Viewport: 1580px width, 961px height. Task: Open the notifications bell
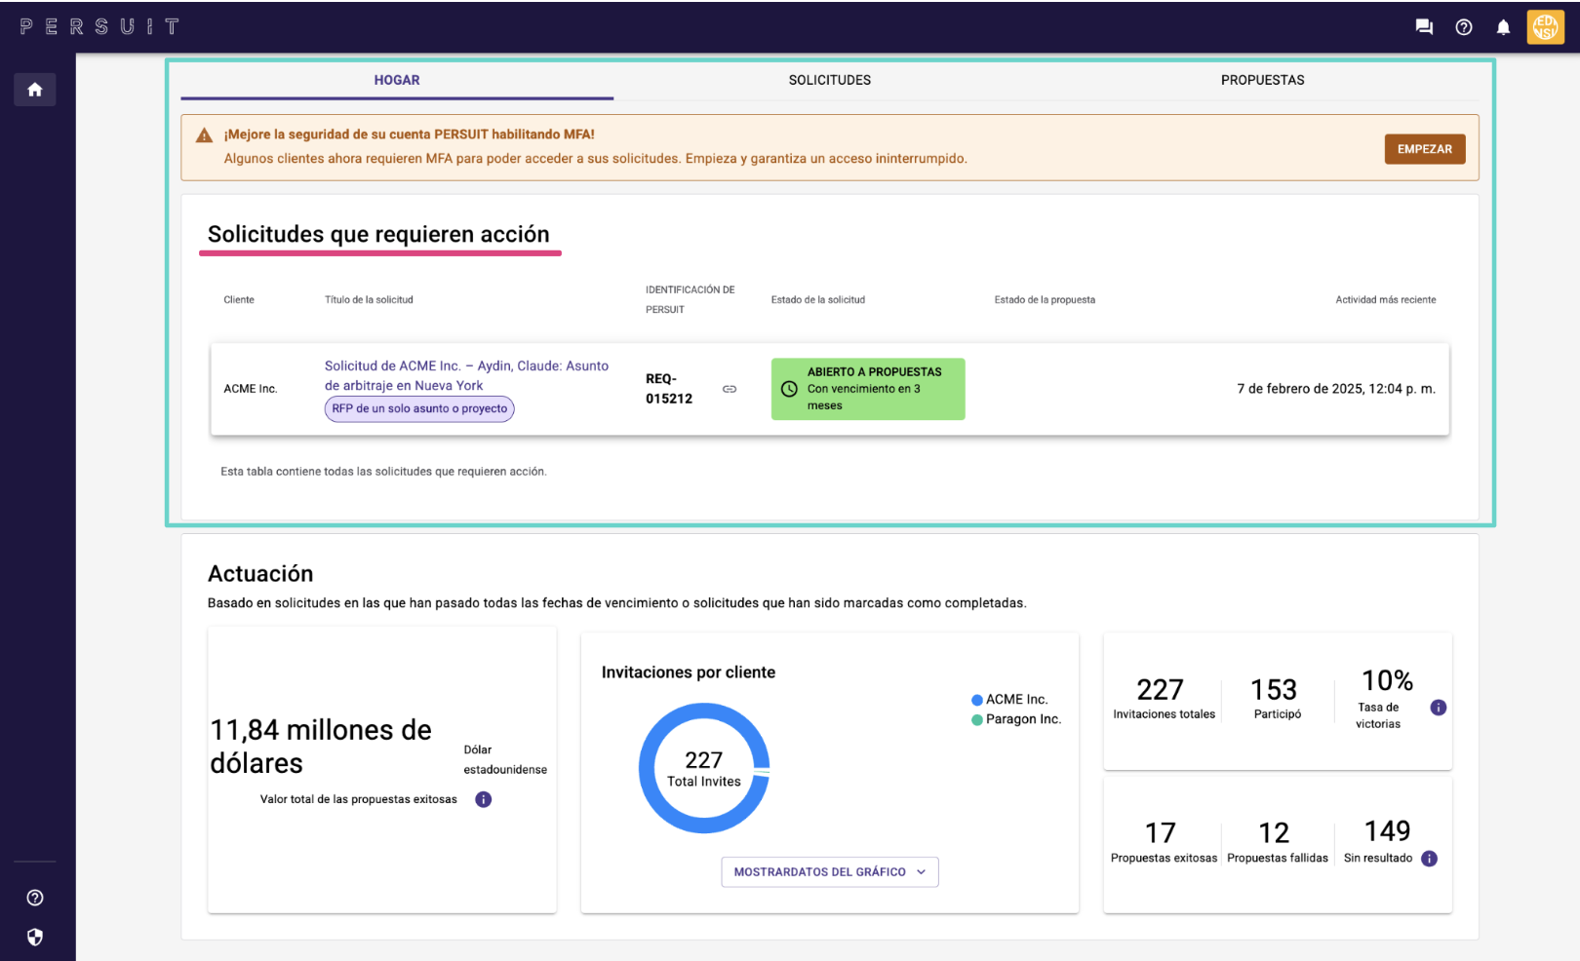(x=1503, y=27)
